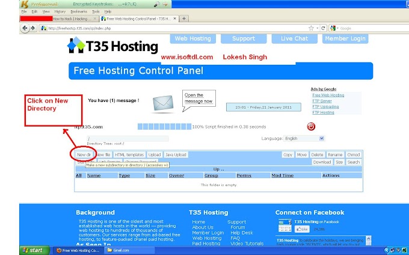Click the directory path input field
The width and height of the screenshot is (409, 255).
coord(128,139)
